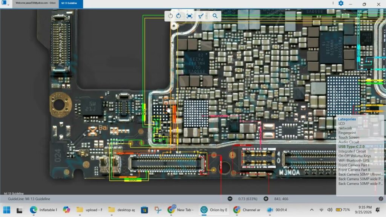The width and height of the screenshot is (386, 217).
Task: Click the globe icon in status bar
Action: click(x=381, y=199)
